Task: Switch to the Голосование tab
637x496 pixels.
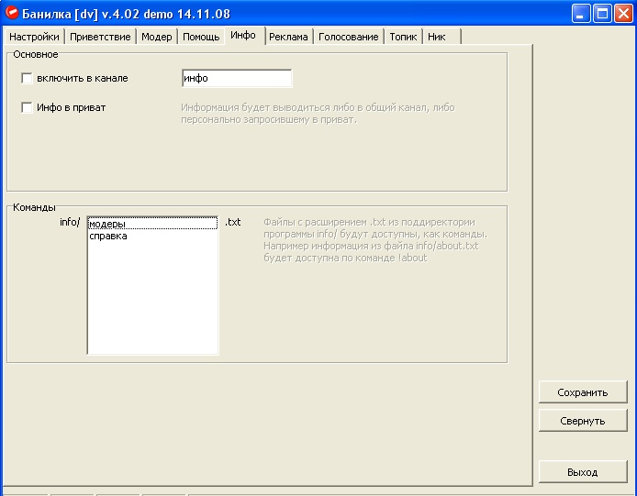Action: 348,37
